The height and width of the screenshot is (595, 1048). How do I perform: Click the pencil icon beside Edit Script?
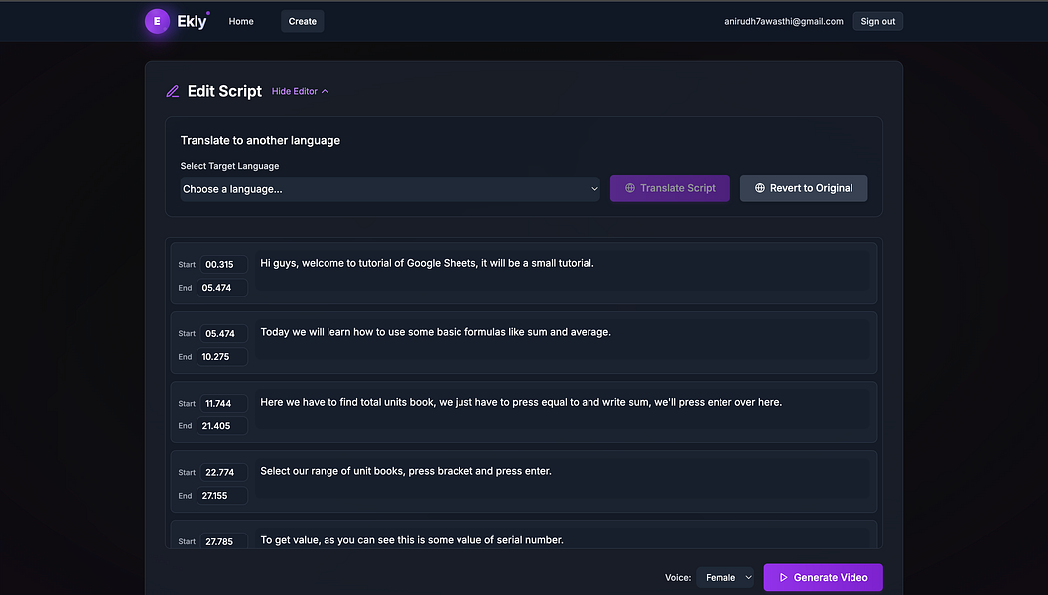[x=173, y=91]
